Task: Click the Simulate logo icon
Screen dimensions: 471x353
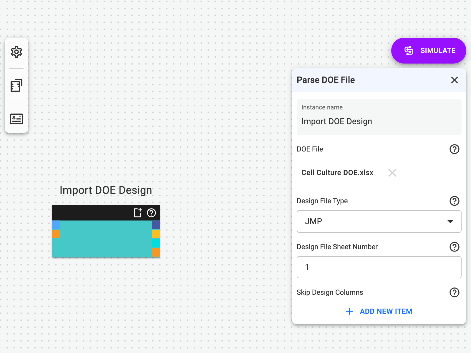Action: click(409, 50)
